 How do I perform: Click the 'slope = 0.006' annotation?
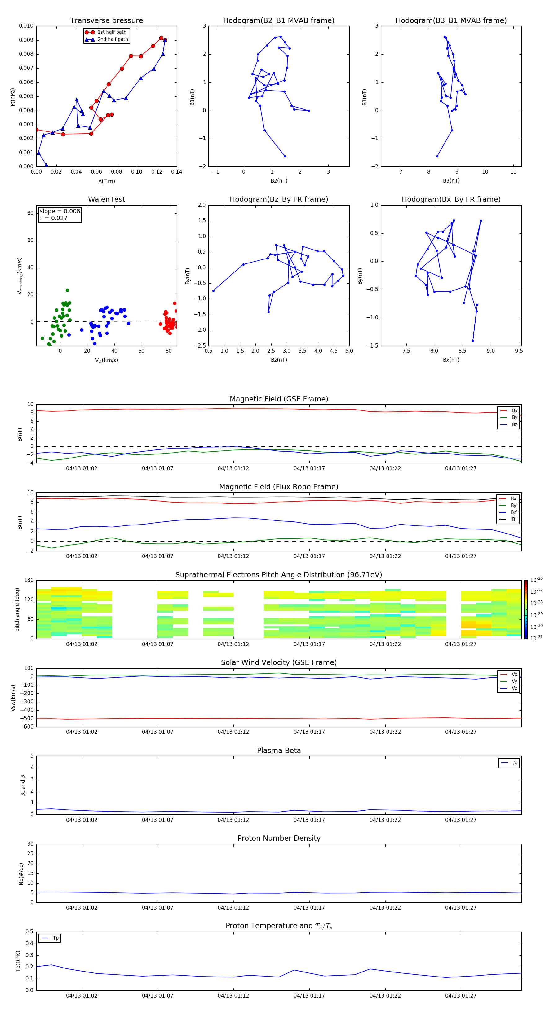tap(60, 211)
